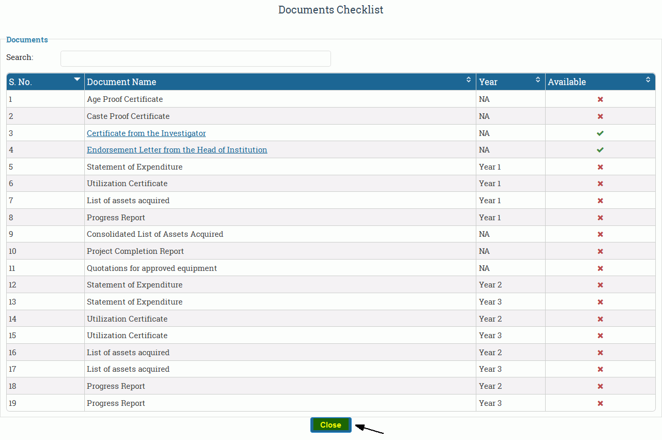Click red cross in row 16 List of assets
This screenshot has height=440, width=662.
pos(600,353)
